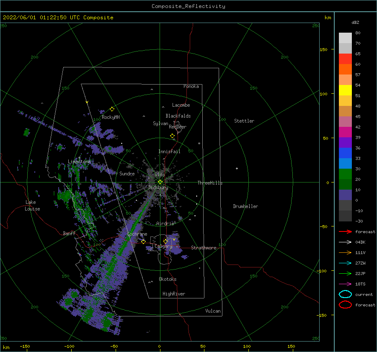Click the yellow diamond marker near Cochrane
The image size is (377, 352).
[x=143, y=242]
